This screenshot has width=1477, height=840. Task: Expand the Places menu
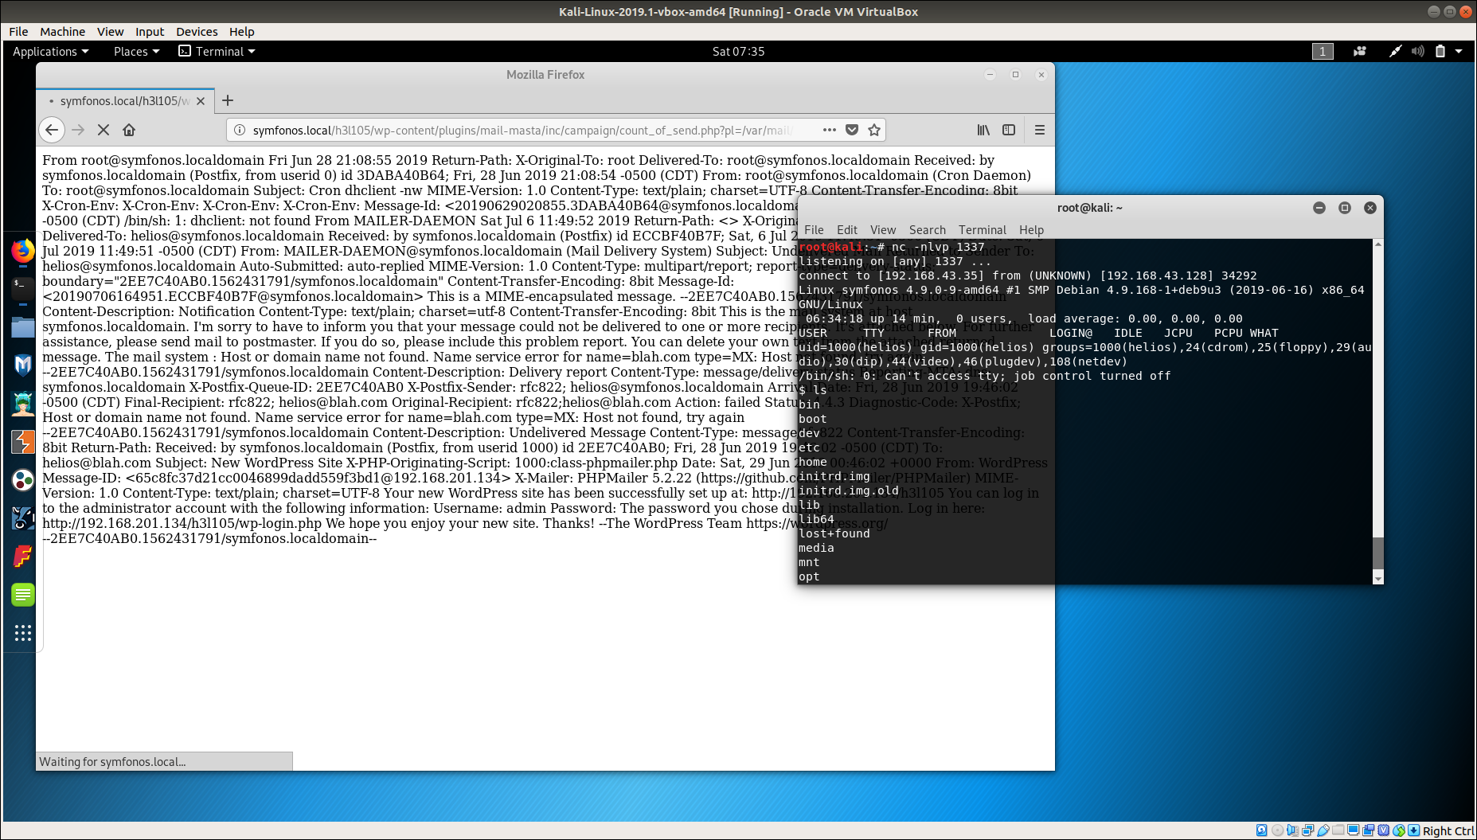(x=136, y=51)
